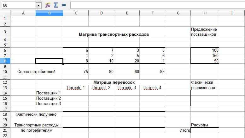Expand the Name Box dropdown arrow

coord(38,5)
